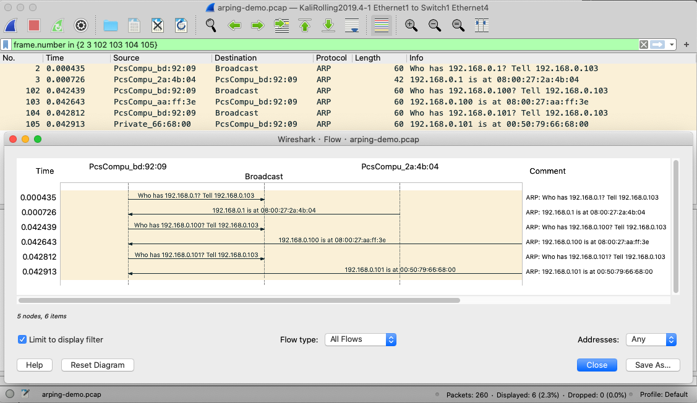Viewport: 697px width, 403px height.
Task: Click the Open capture file folder icon
Action: point(111,25)
